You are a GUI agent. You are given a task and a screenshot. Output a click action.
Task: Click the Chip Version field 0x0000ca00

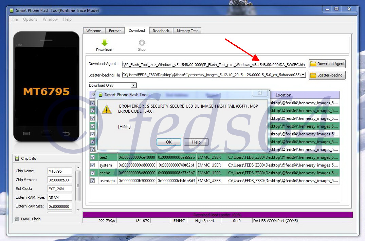pos(60,180)
